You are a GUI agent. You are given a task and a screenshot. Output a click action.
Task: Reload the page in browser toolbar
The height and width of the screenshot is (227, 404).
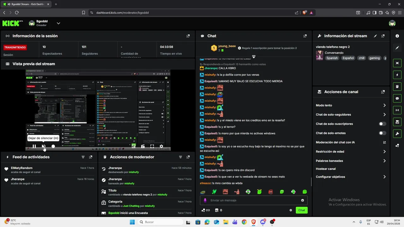(x=17, y=13)
